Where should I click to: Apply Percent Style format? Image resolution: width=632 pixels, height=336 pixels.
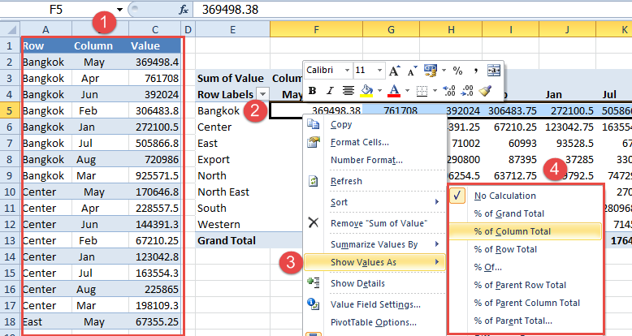457,71
